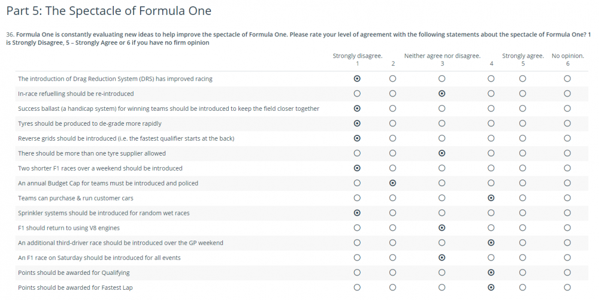
Task: Select rating 2 for tyres de-grading more rapidly
Action: tap(393, 123)
